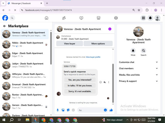Zoom control icon in address bar
Viewport: 165px width, 123px height.
pyautogui.click(x=134, y=10)
